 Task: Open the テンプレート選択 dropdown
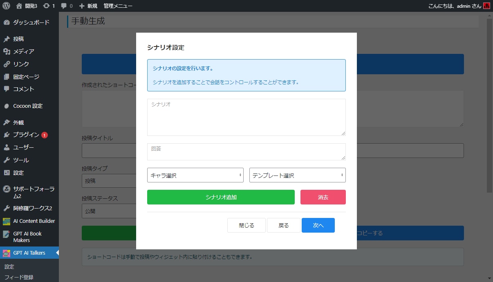coord(298,175)
